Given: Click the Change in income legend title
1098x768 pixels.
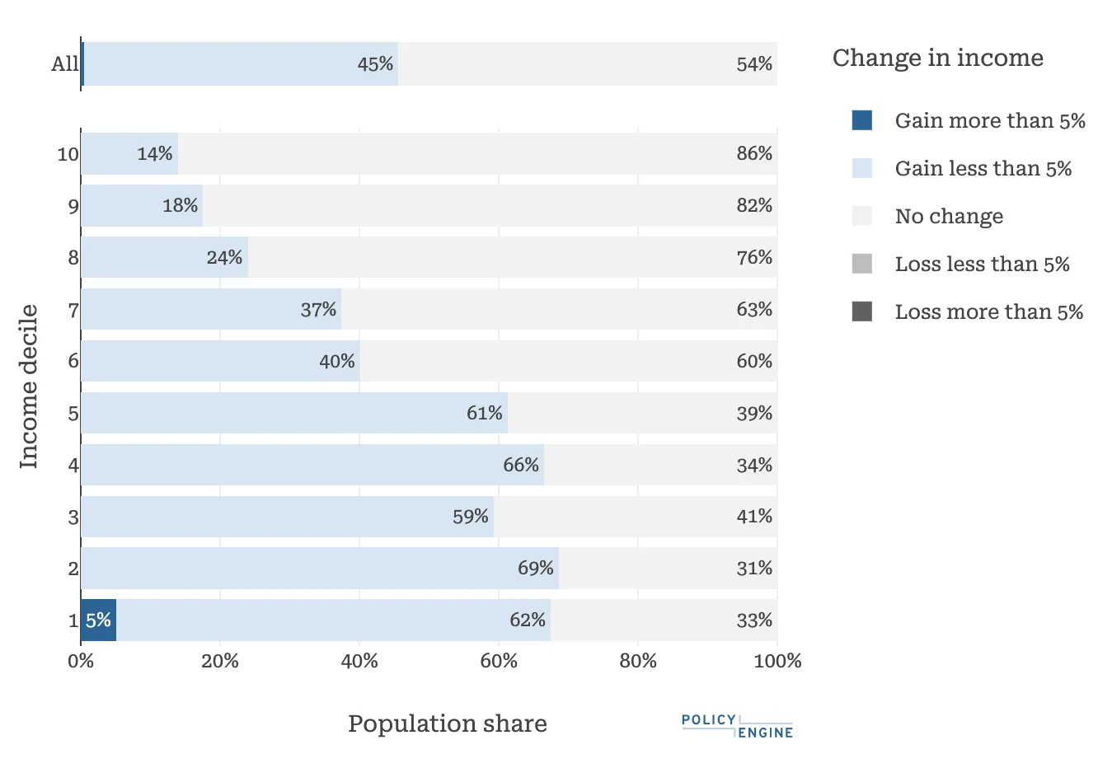Looking at the screenshot, I should [937, 58].
